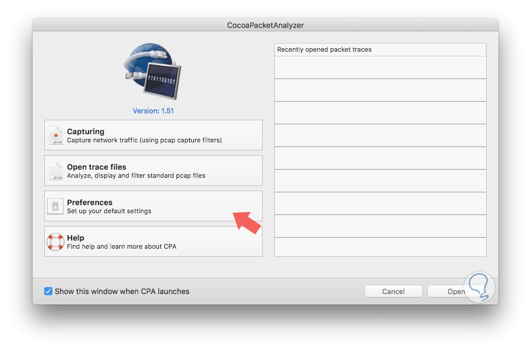Screen dimensions: 531x351
Task: Open the Capturing option
Action: click(153, 135)
